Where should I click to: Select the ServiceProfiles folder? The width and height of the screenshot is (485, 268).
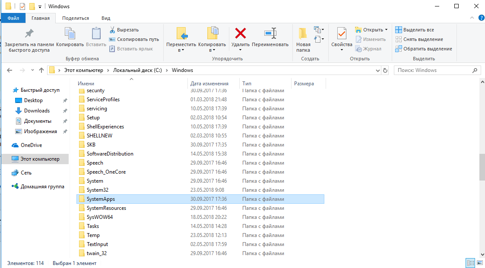[200, 100]
